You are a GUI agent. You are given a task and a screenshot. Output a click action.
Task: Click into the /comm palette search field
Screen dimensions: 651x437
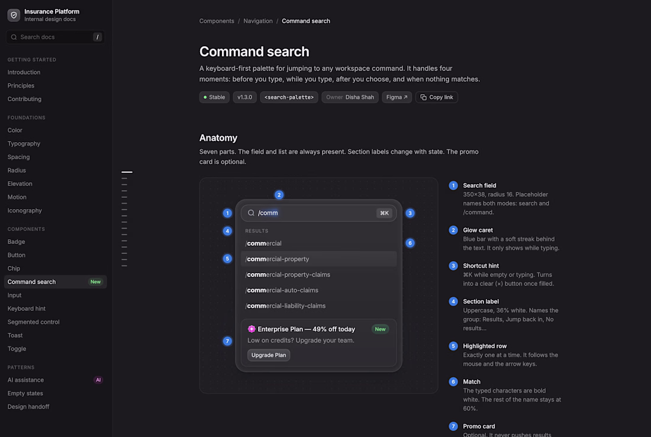318,213
